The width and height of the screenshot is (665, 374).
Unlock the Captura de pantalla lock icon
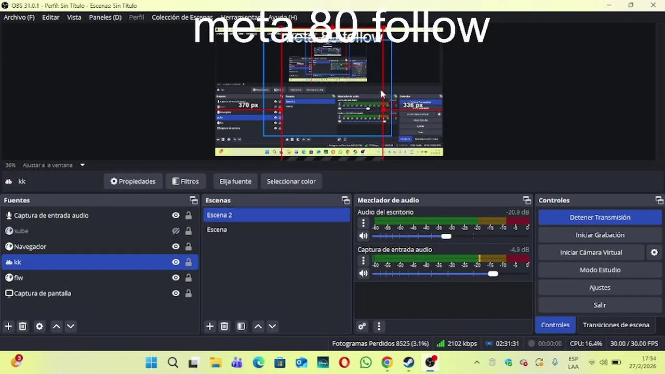(x=189, y=293)
